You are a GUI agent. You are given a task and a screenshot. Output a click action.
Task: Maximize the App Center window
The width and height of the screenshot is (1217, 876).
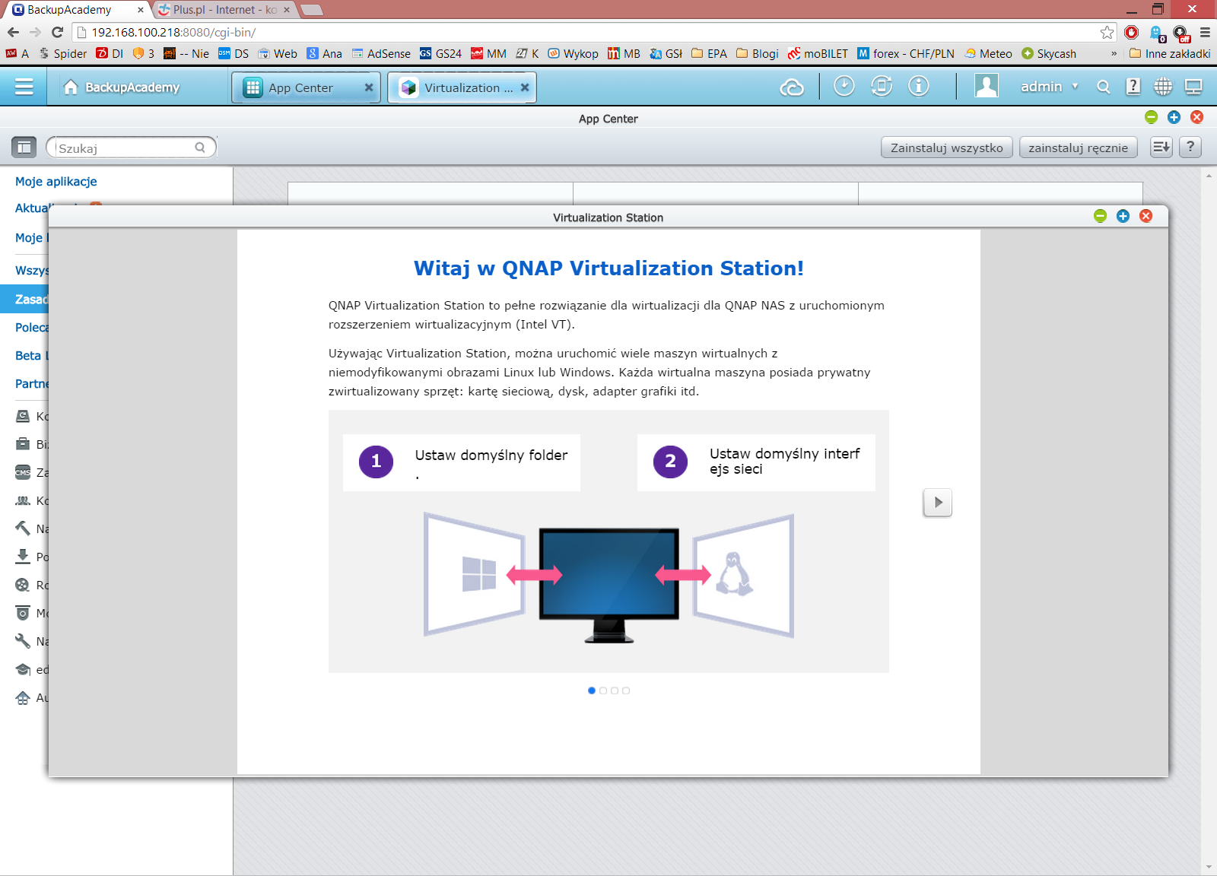(x=1174, y=116)
